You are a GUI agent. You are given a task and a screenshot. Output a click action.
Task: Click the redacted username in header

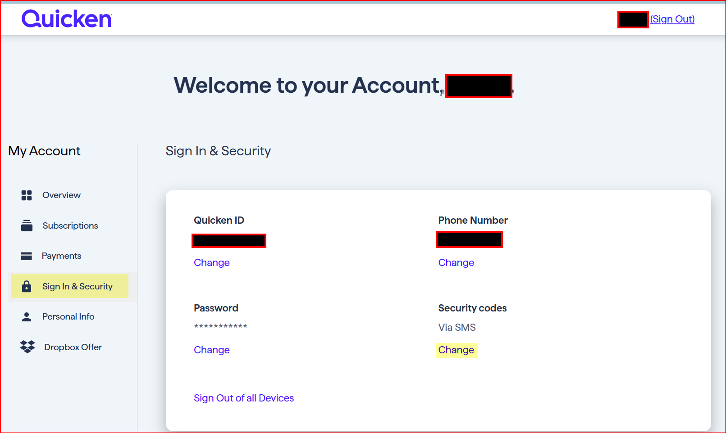(x=633, y=20)
